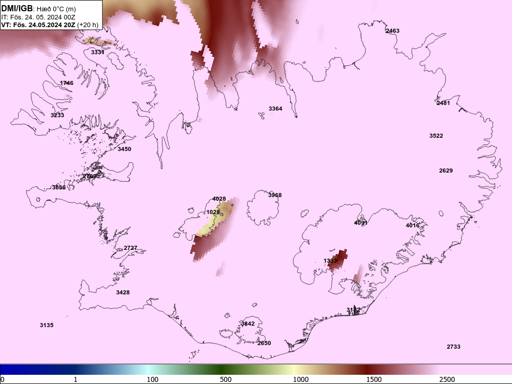Click the value 3364 on the map
Image resolution: width=512 pixels, height=384 pixels.
click(275, 109)
